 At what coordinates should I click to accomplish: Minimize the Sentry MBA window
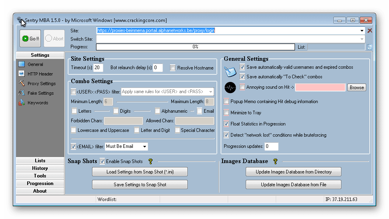pos(339,20)
